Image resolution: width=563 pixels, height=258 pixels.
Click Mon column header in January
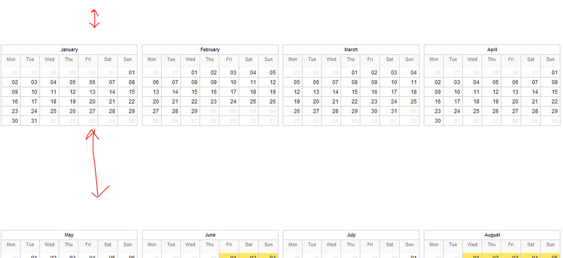point(11,59)
